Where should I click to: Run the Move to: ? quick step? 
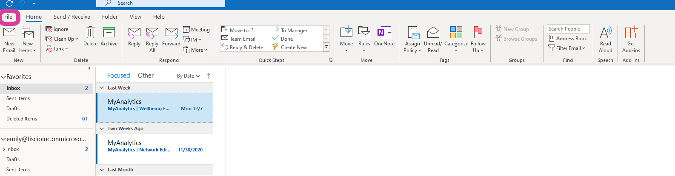(x=237, y=30)
